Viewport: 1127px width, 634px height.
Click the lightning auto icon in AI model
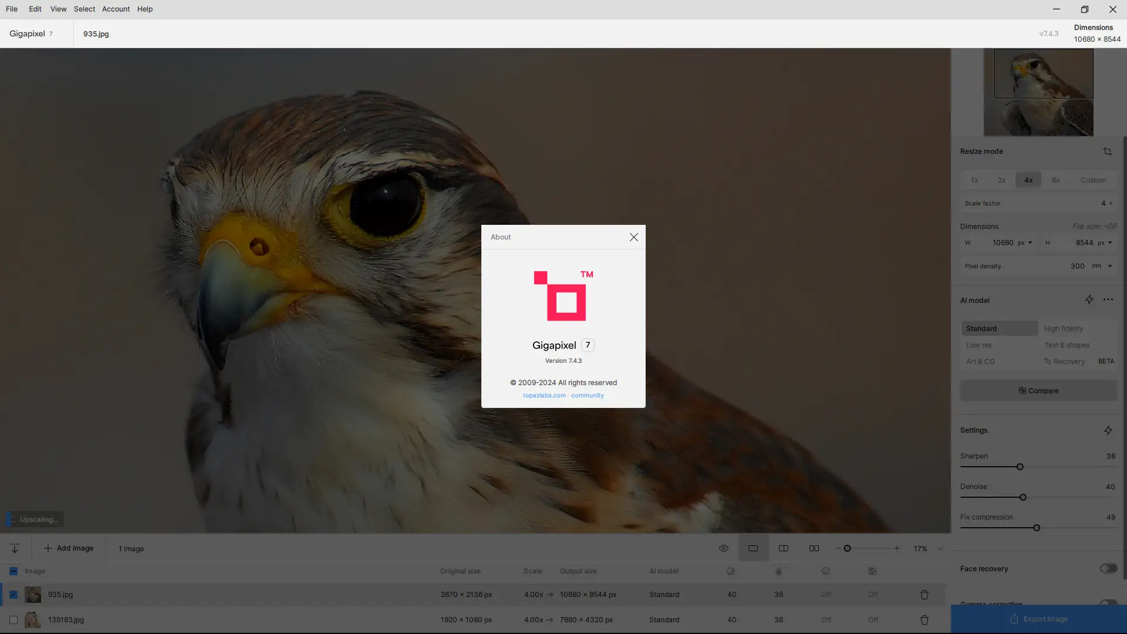coord(1089,300)
